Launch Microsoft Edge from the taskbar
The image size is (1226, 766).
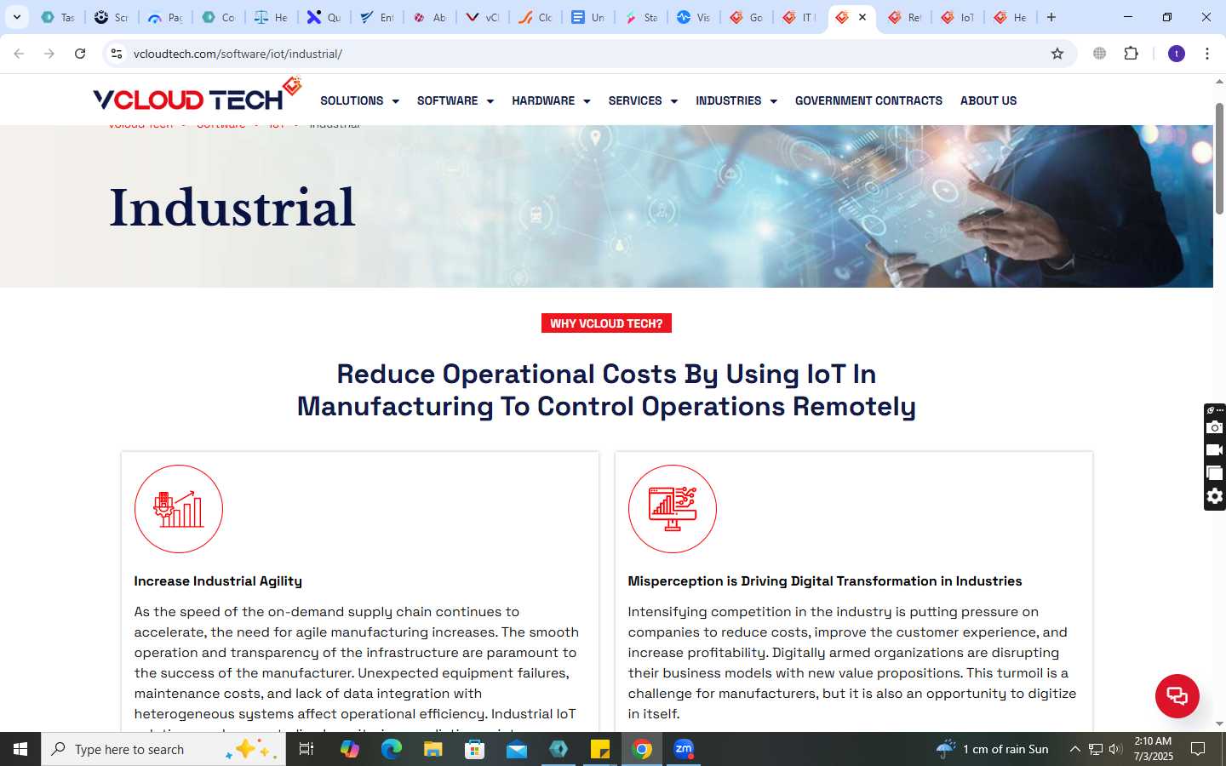(391, 749)
